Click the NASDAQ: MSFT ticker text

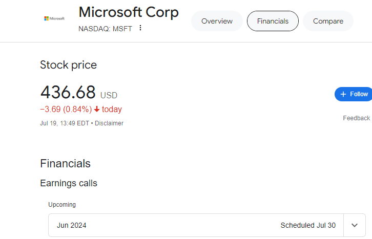tap(105, 29)
